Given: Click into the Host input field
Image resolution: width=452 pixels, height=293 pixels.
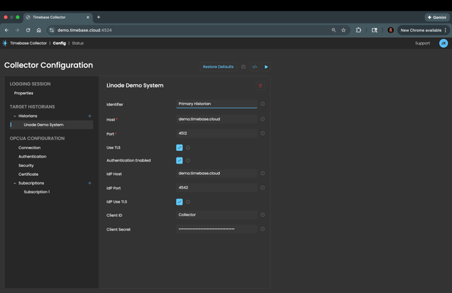Looking at the screenshot, I should click(216, 119).
